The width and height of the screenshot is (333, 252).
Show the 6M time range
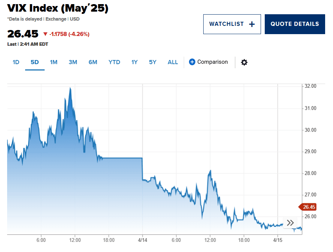pyautogui.click(x=93, y=62)
